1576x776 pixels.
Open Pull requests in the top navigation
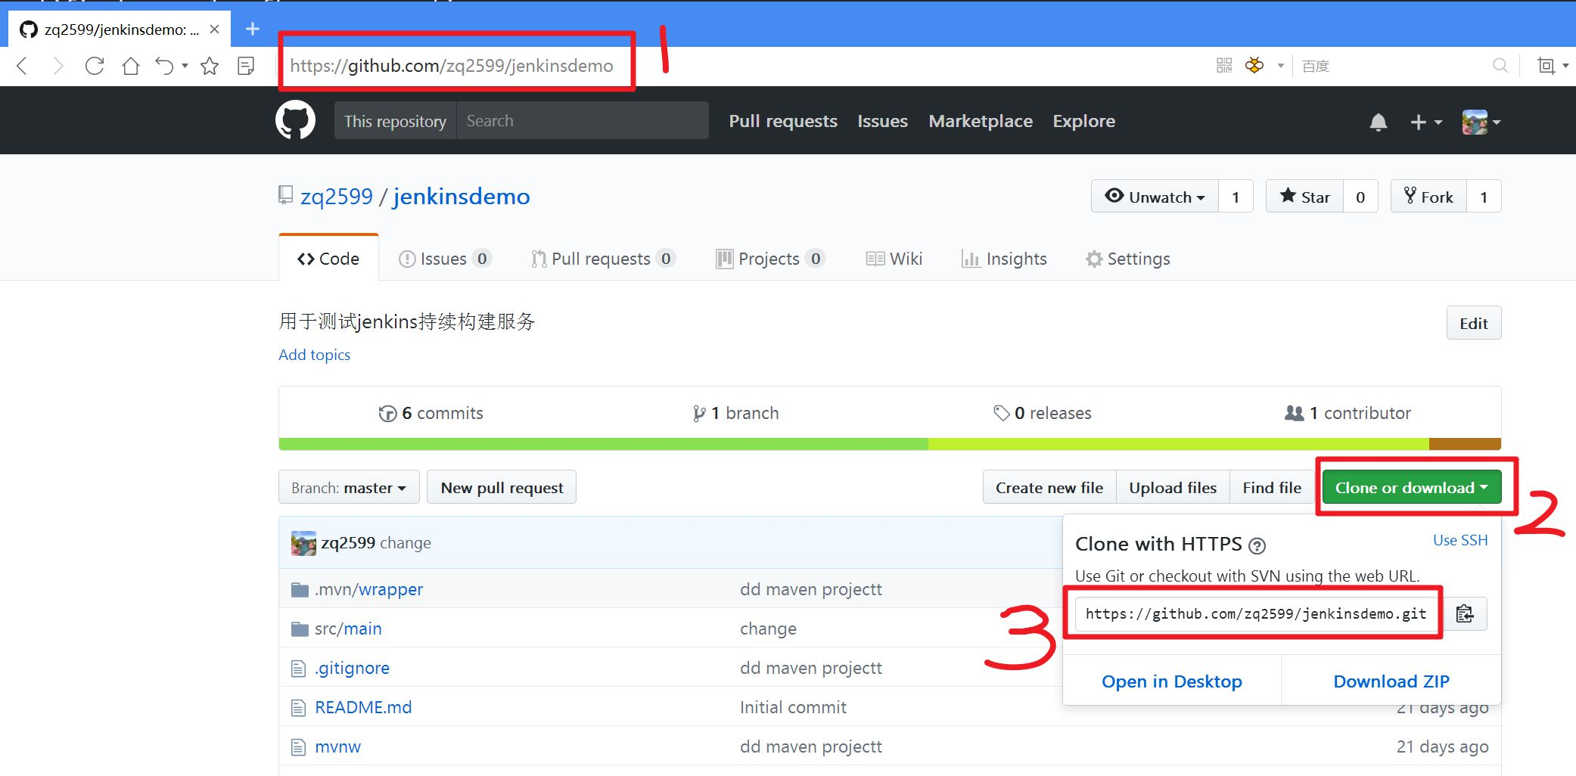[x=783, y=121]
